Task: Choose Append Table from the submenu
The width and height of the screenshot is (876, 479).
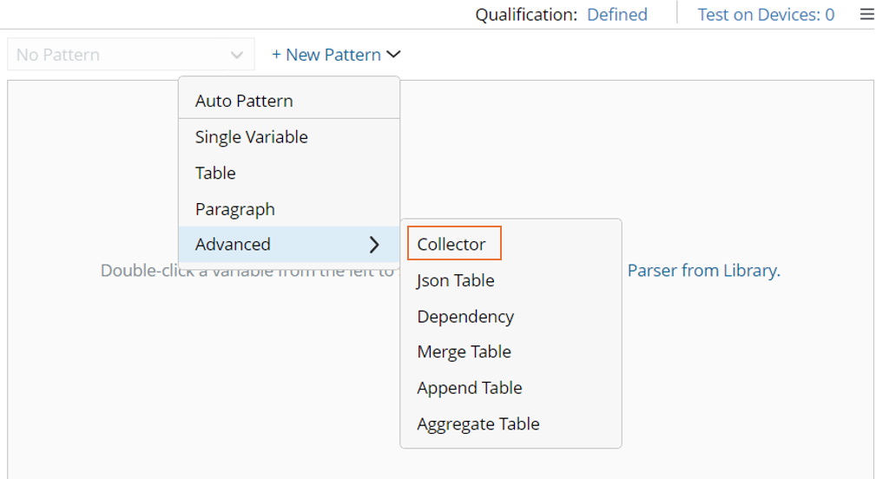Action: click(x=469, y=388)
